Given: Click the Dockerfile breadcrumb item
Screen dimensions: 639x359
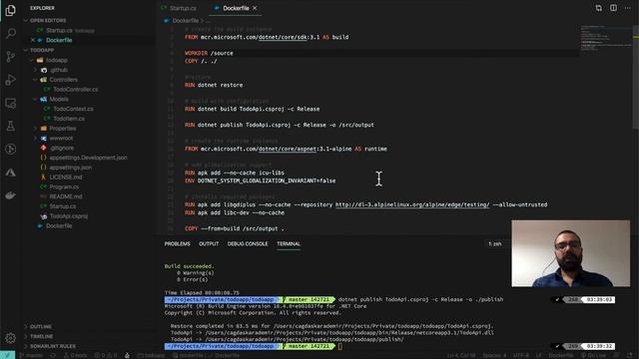Looking at the screenshot, I should pos(185,21).
